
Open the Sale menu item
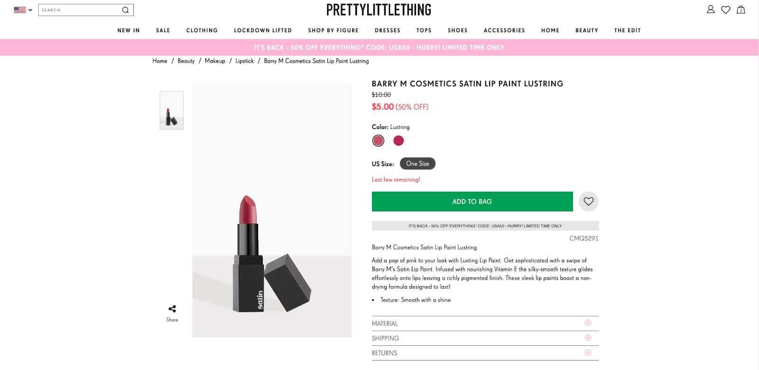click(163, 30)
